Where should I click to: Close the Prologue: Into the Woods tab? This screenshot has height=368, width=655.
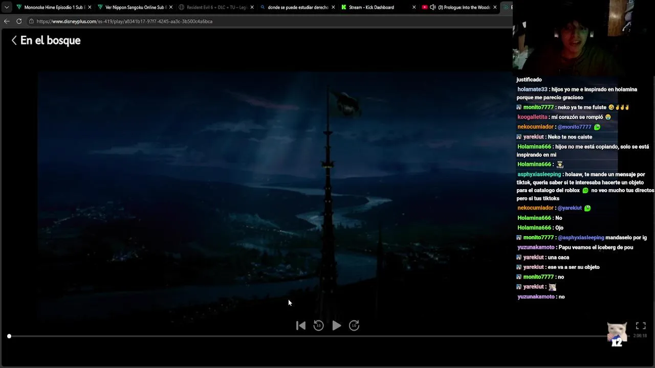[x=495, y=7]
